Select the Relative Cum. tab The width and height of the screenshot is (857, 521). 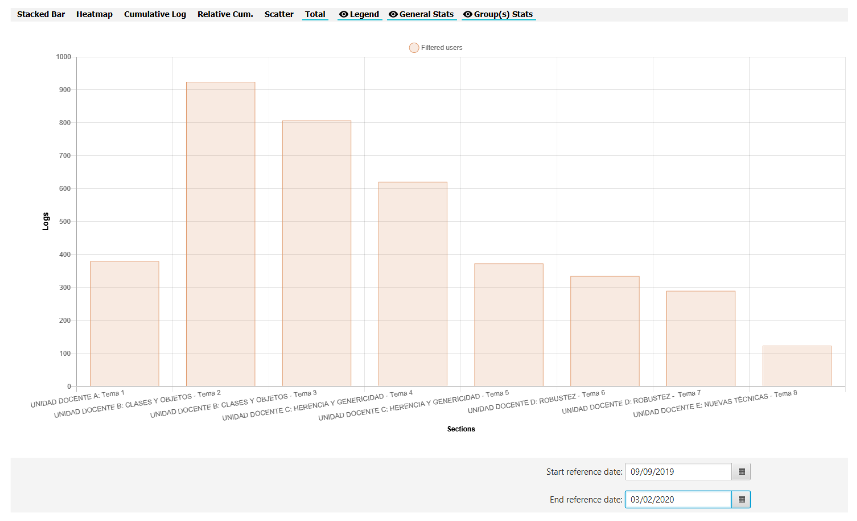pyautogui.click(x=225, y=14)
